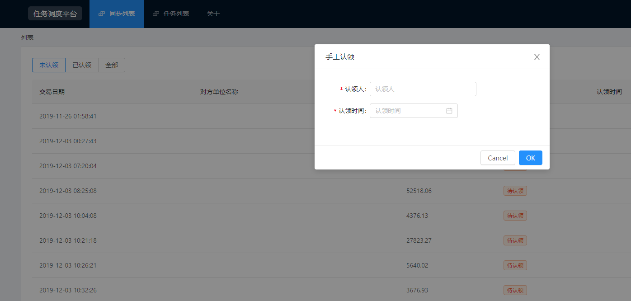Click the 认领时间 column header
The image size is (631, 301).
coord(609,92)
